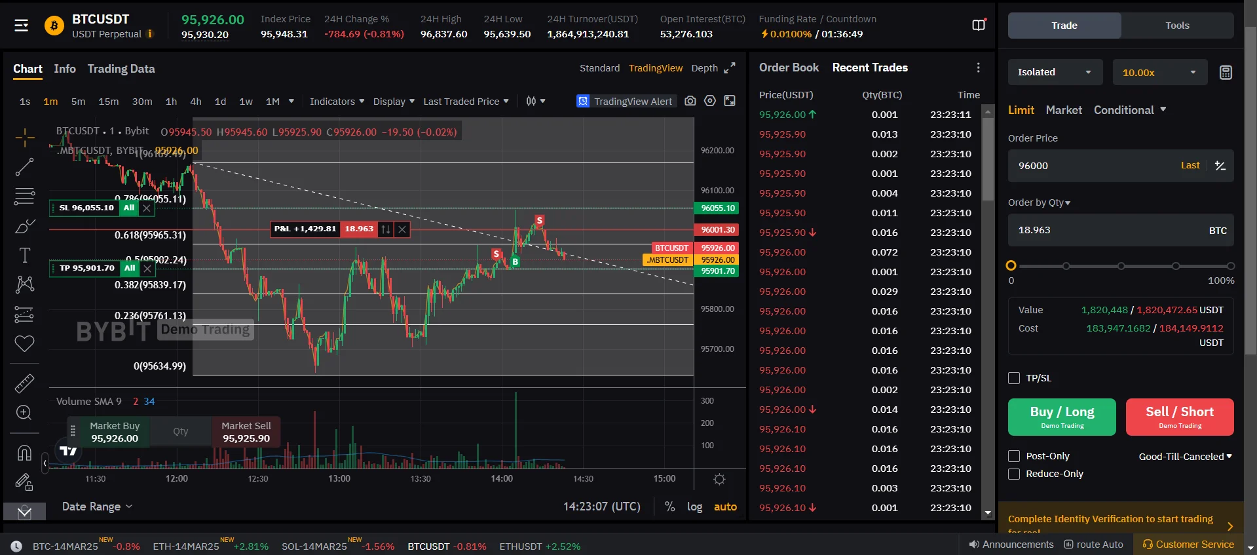Image resolution: width=1257 pixels, height=555 pixels.
Task: Open the hamburger menu beside BTCUSDT
Action: [22, 26]
